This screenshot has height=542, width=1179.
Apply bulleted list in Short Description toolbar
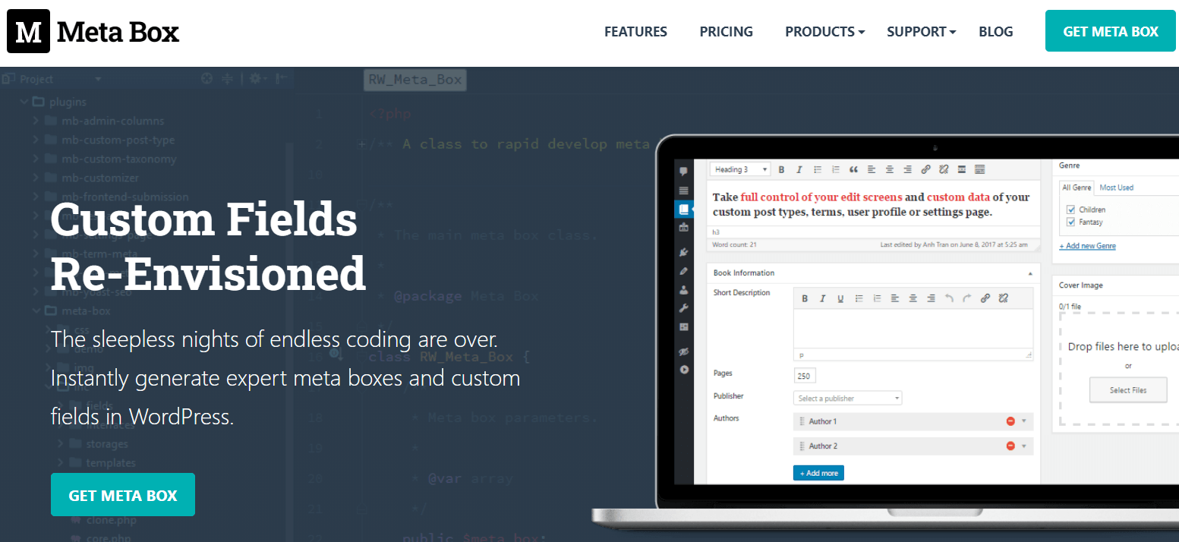(x=859, y=298)
